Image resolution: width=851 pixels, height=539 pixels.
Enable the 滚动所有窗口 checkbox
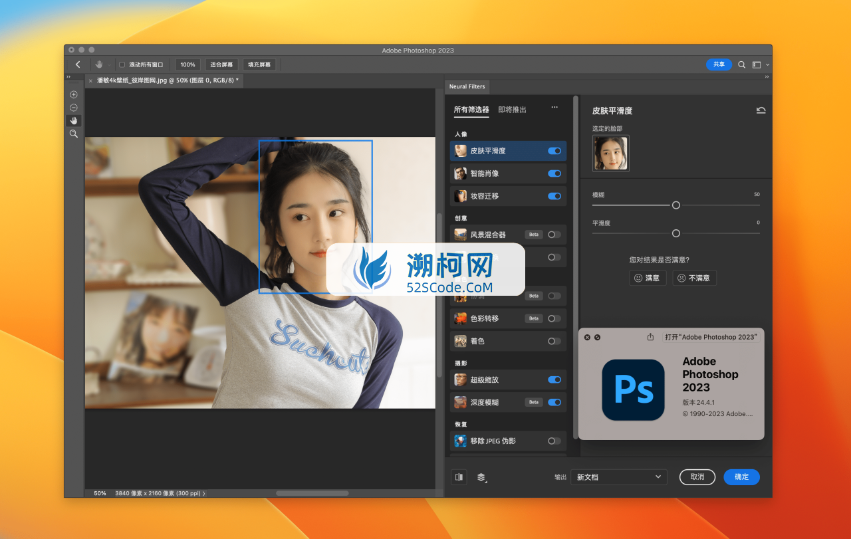122,64
